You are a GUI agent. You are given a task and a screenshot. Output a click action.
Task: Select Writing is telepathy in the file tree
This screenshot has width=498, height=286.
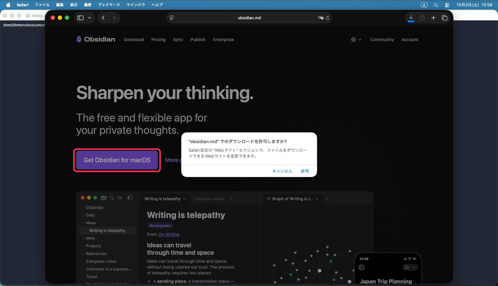107,230
